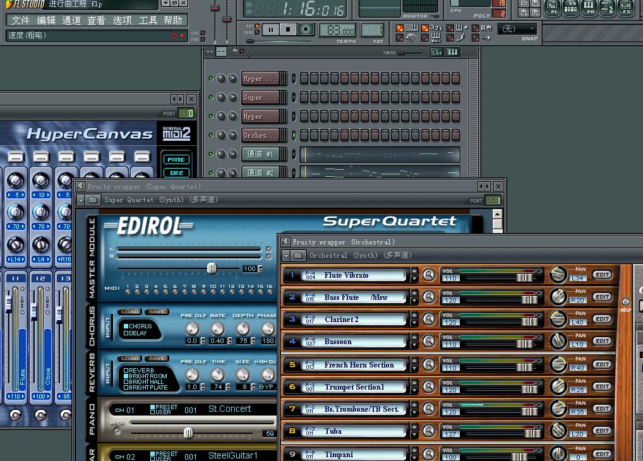
Task: Open the 文件 menu
Action: click(x=20, y=20)
